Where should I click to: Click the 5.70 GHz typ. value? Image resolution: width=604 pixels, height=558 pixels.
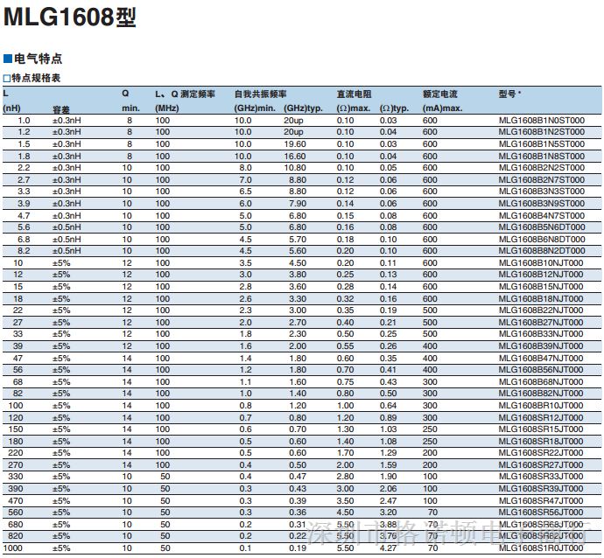(x=298, y=240)
